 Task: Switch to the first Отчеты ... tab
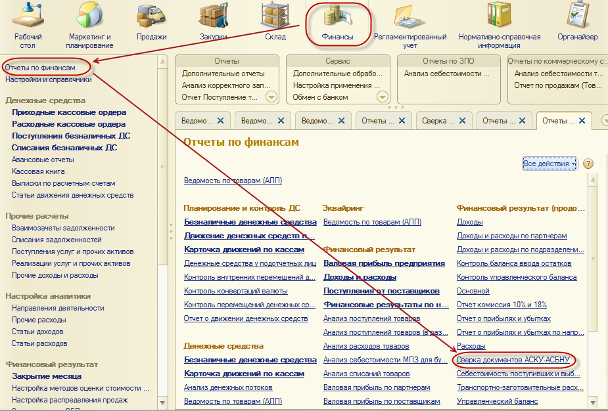[x=378, y=121]
